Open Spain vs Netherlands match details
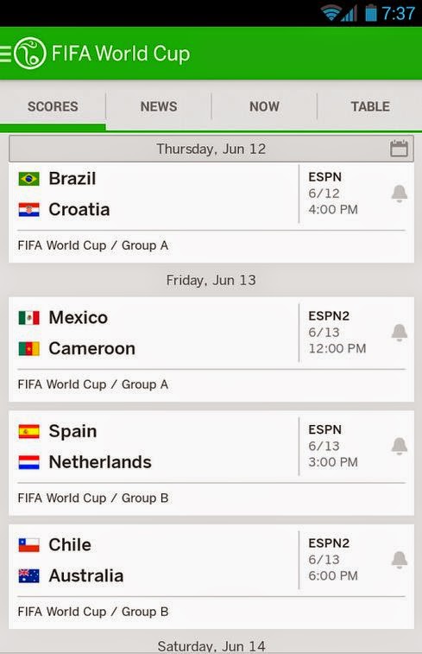The height and width of the screenshot is (654, 422). click(x=211, y=462)
